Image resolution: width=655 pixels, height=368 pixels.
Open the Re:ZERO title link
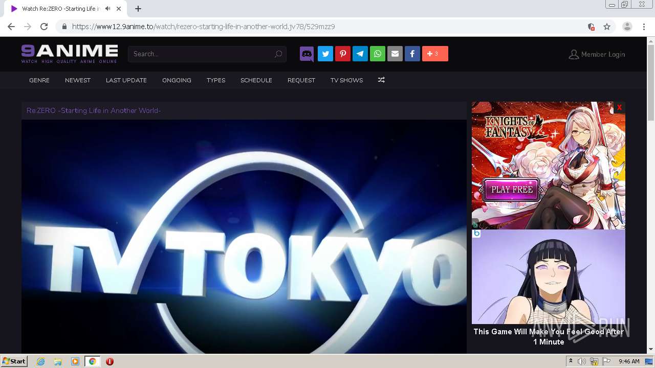tap(94, 110)
